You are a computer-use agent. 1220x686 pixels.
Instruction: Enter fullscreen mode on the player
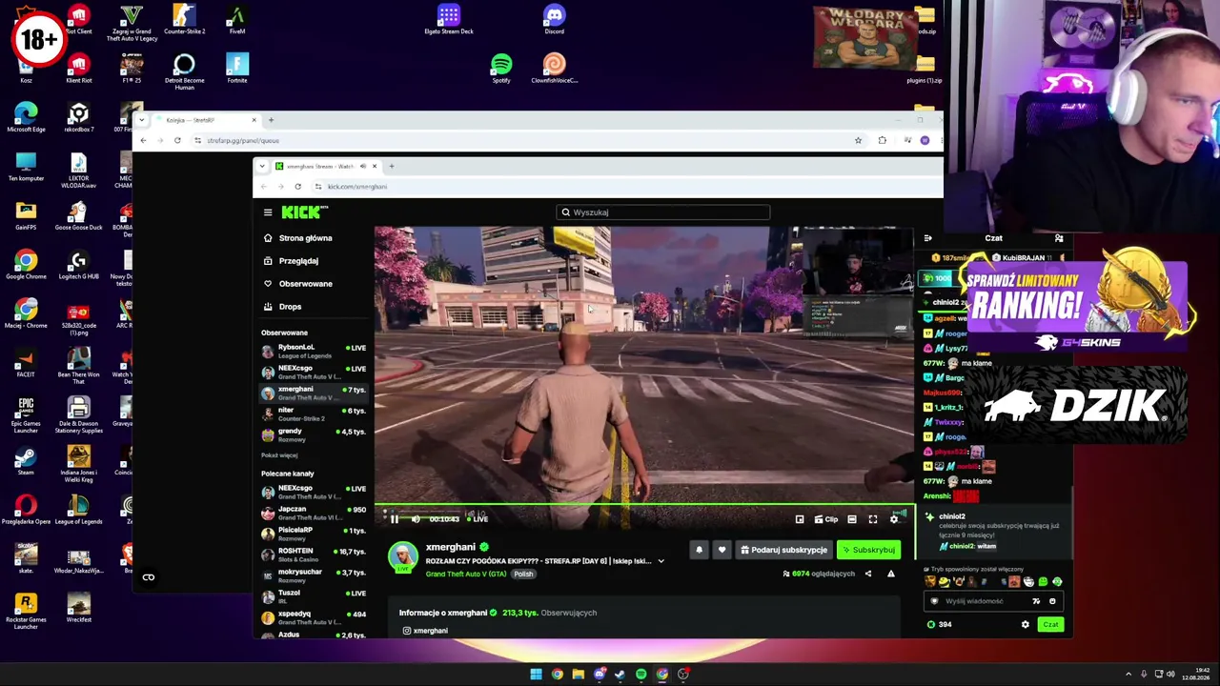pyautogui.click(x=873, y=519)
